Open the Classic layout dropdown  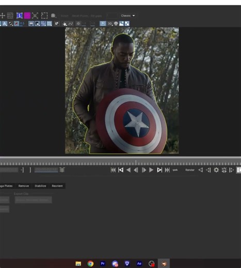pyautogui.click(x=127, y=15)
